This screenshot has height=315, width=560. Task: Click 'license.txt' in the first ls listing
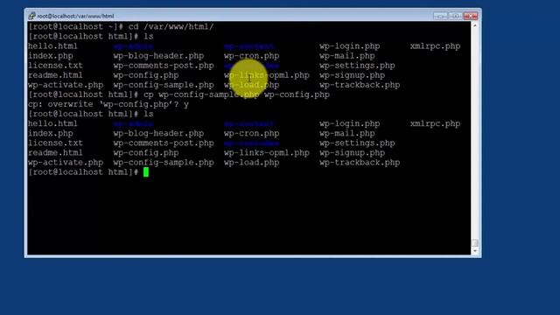pyautogui.click(x=55, y=66)
